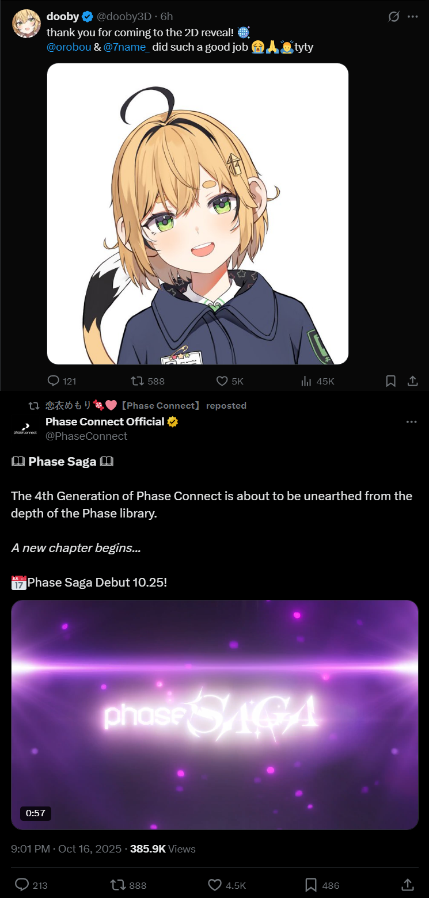The height and width of the screenshot is (898, 429).
Task: Click the Grok icon on dooby's post
Action: [x=394, y=17]
